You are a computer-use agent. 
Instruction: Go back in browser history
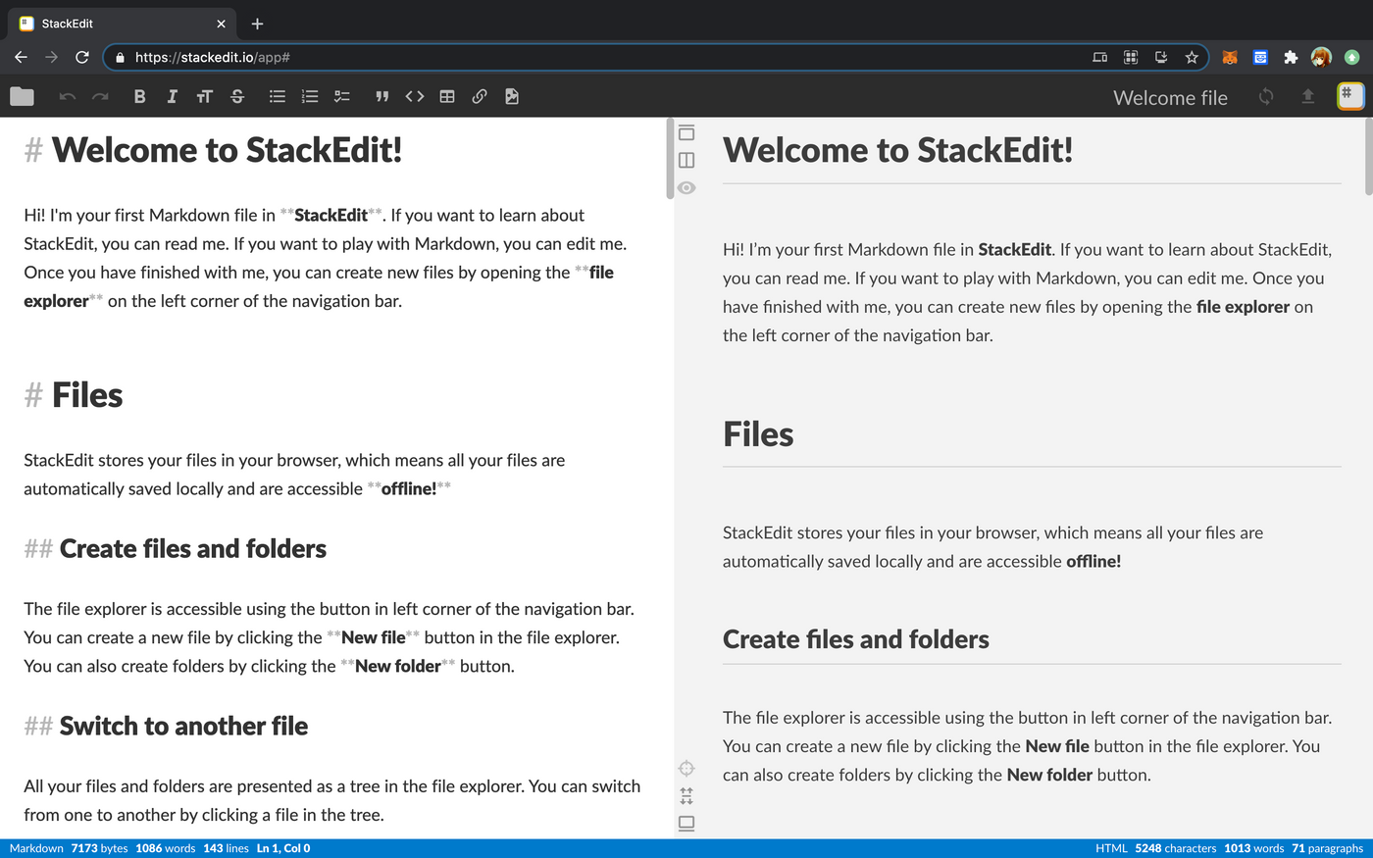[21, 57]
